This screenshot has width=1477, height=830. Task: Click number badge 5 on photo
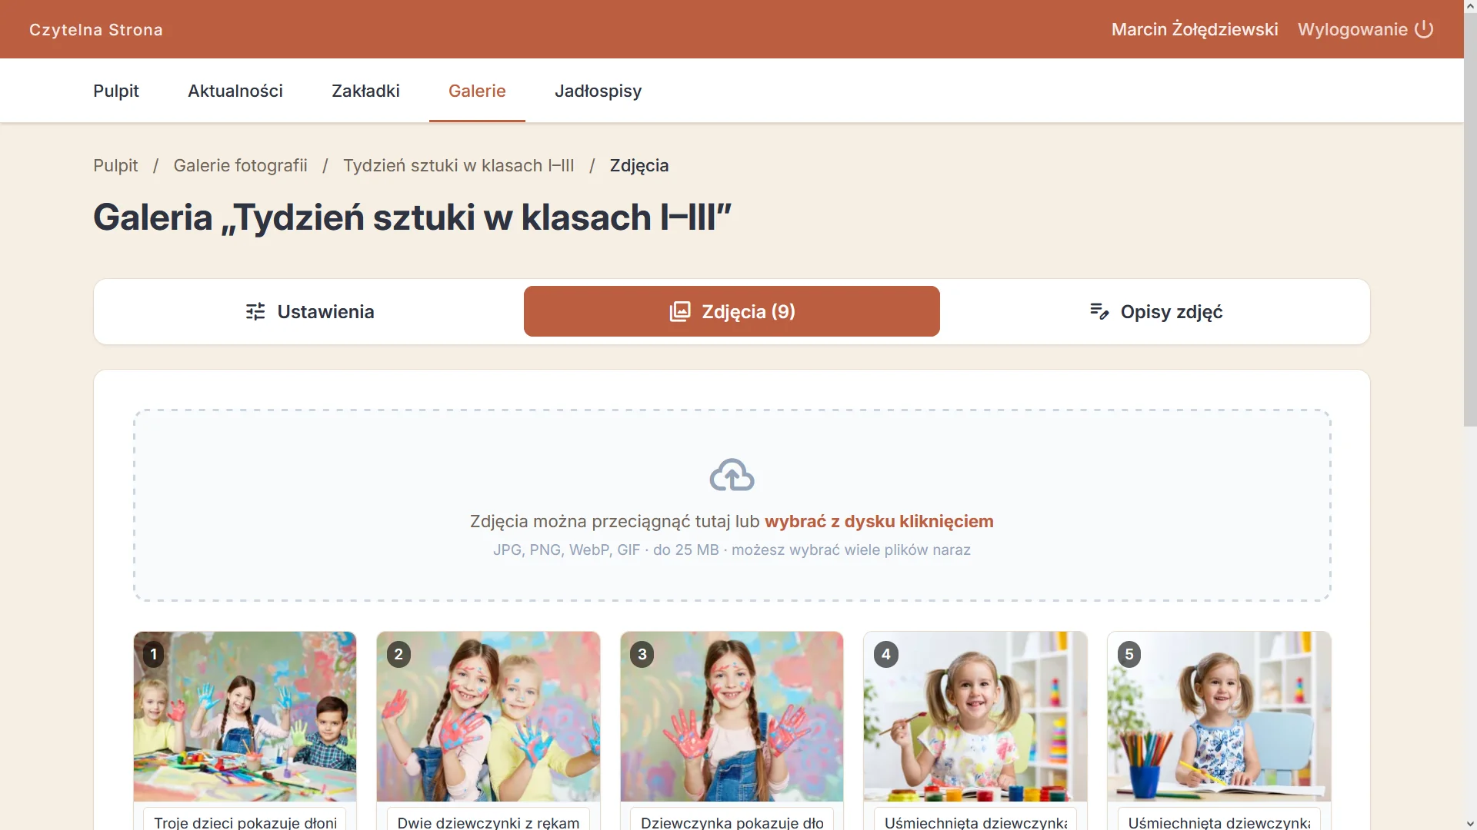1129,654
